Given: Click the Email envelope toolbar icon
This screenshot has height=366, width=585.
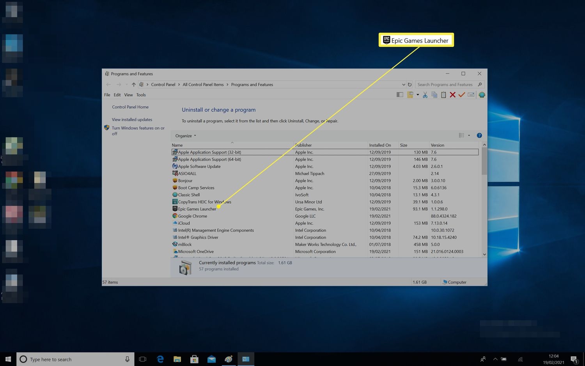Looking at the screenshot, I should point(471,95).
